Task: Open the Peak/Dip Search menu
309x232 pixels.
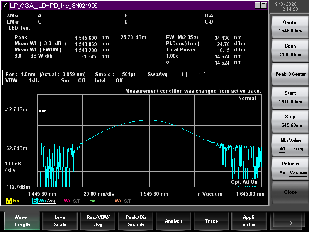Action: click(136, 221)
